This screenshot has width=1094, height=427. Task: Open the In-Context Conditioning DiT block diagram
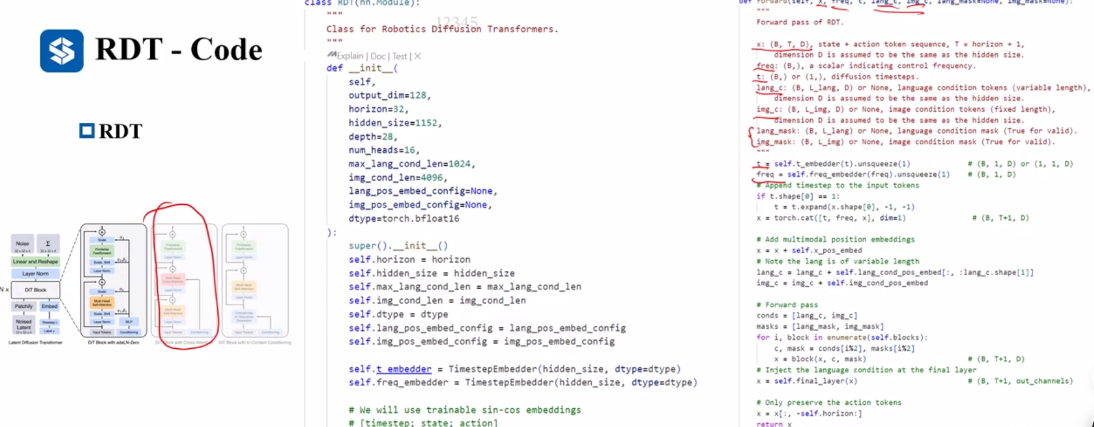[x=255, y=283]
